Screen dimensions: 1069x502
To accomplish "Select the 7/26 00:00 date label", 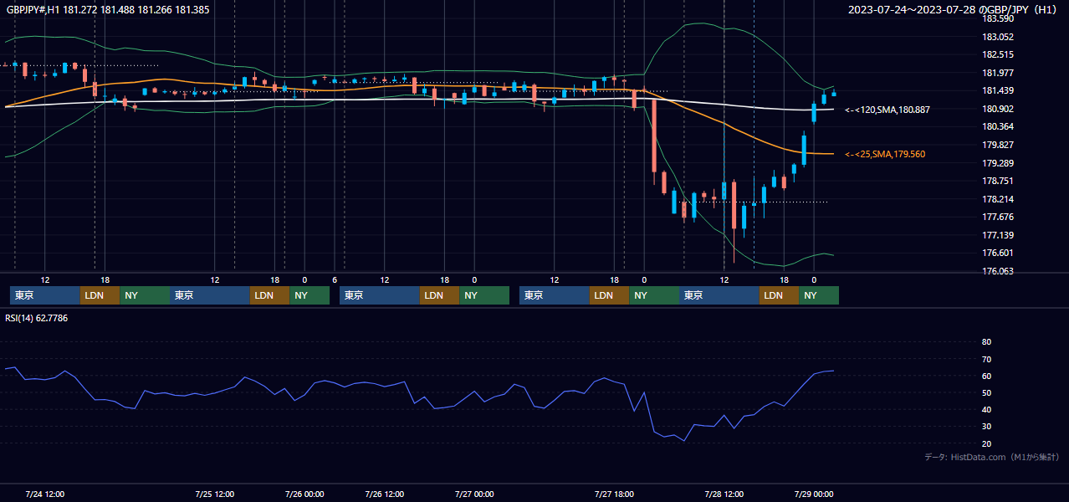I will click(304, 494).
